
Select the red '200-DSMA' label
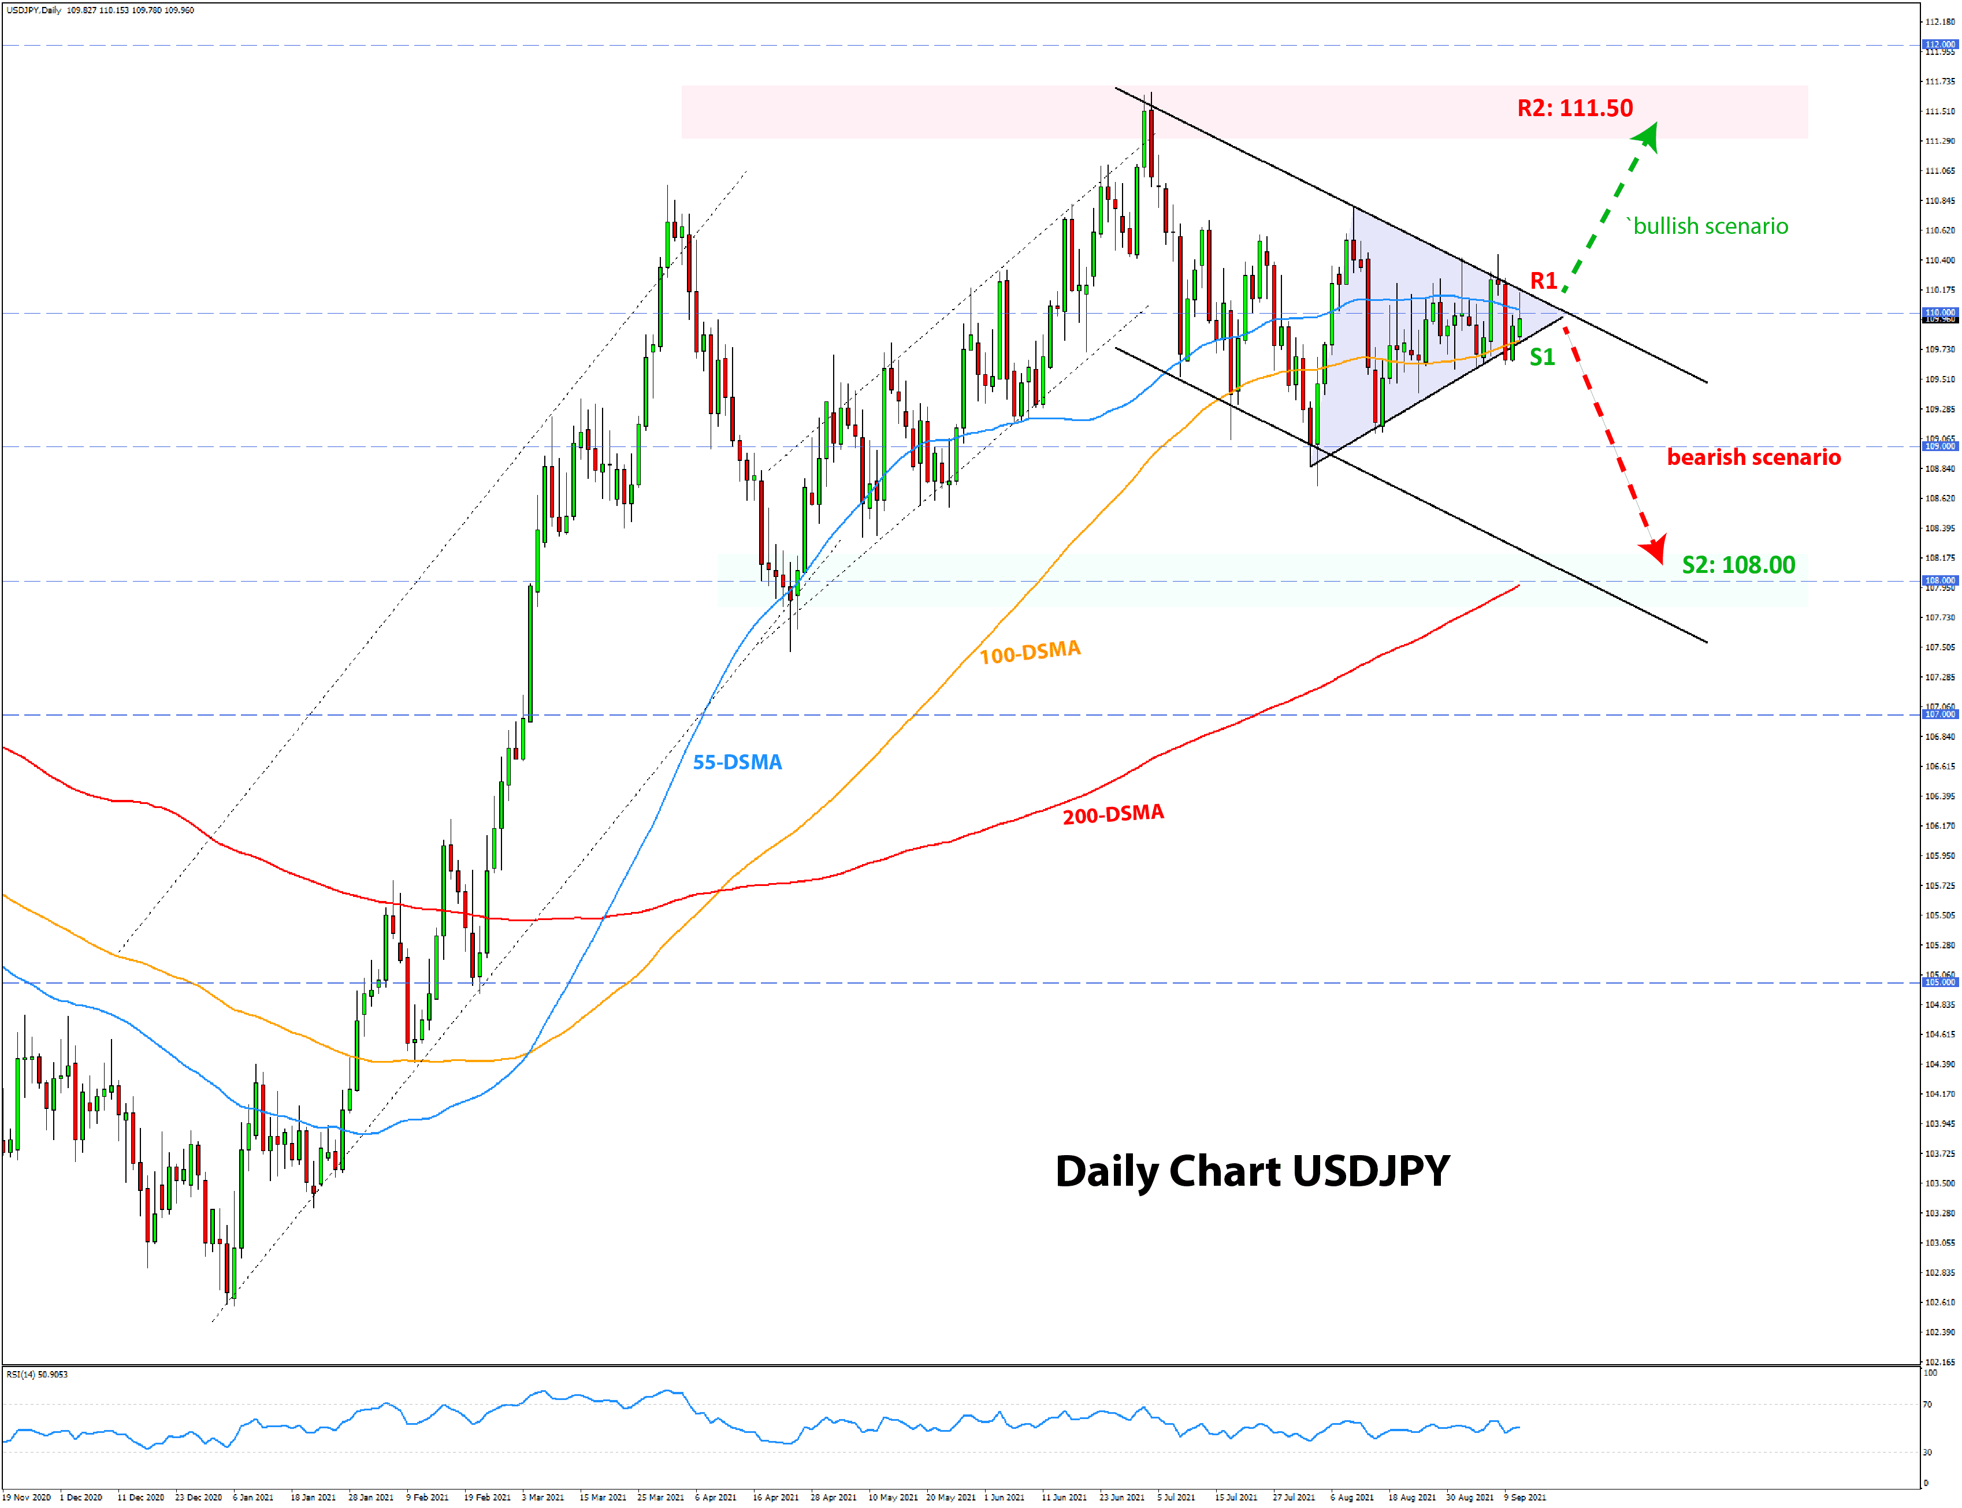pos(1113,814)
